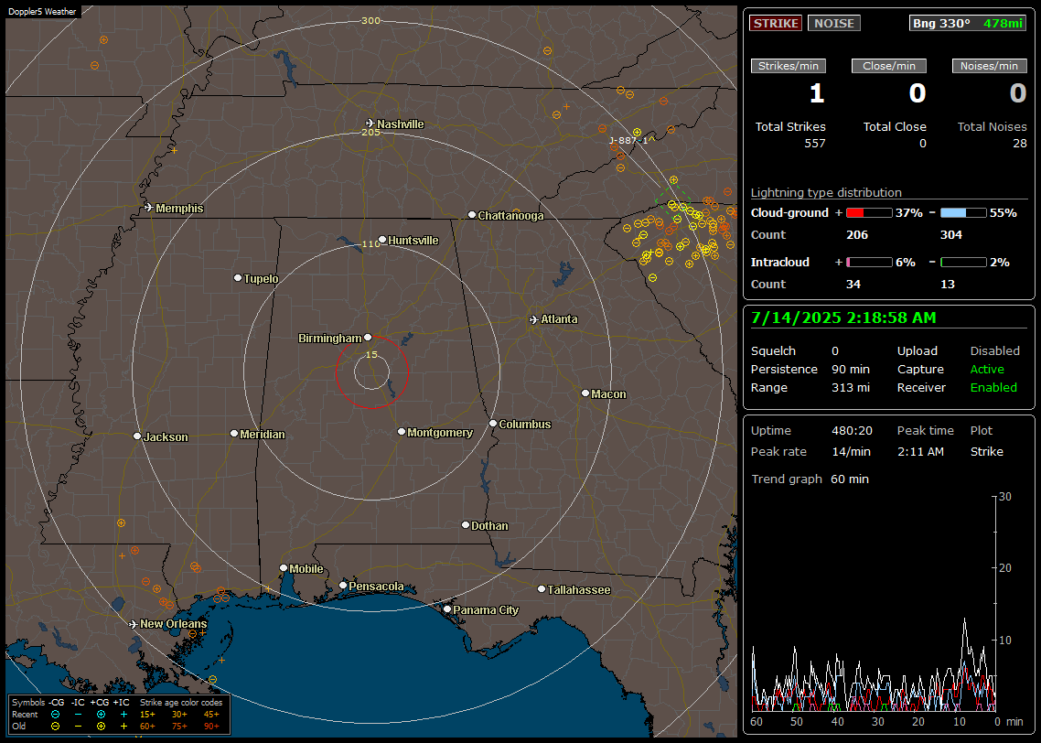Click the Macon city dot marker
The height and width of the screenshot is (743, 1041).
click(585, 393)
